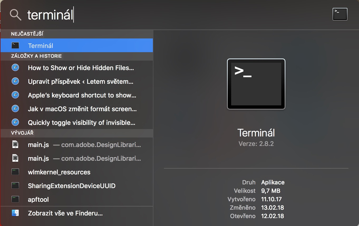Open "How to Show or Hide Hidden Files" bookmark

(x=81, y=68)
